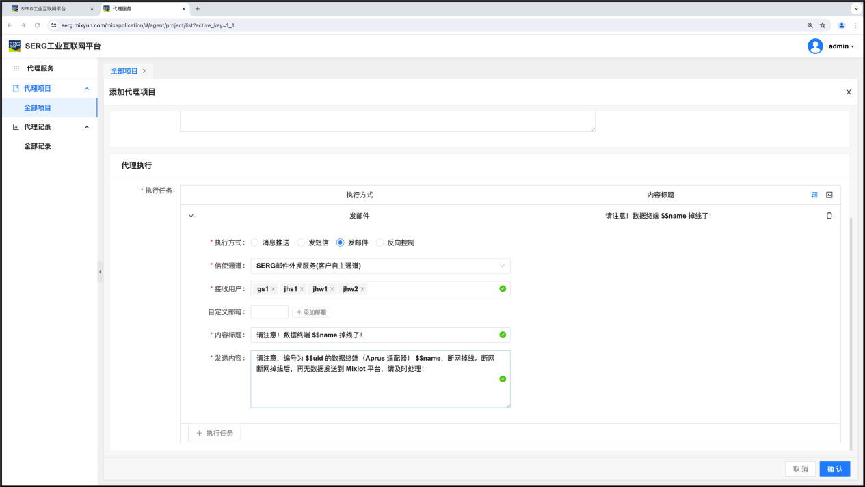Remove the gs1 recipient tag
This screenshot has width=865, height=487.
click(273, 289)
